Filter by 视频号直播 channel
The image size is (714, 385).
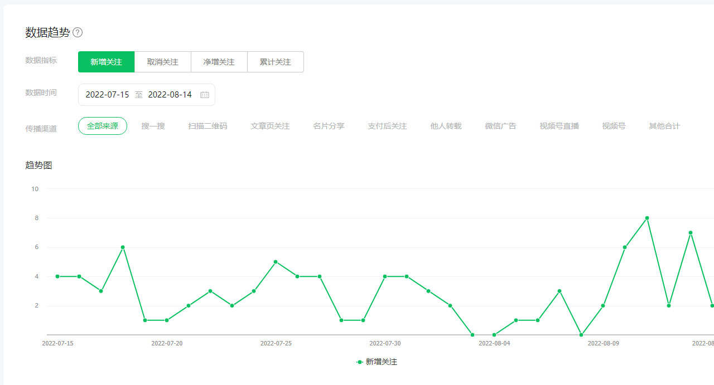click(559, 126)
